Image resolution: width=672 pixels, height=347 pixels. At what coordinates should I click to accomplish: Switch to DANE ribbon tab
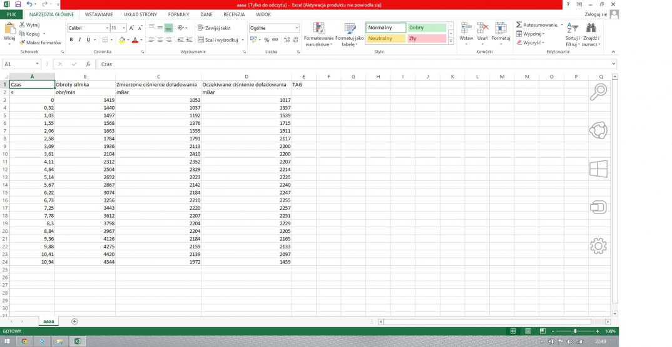pos(206,14)
